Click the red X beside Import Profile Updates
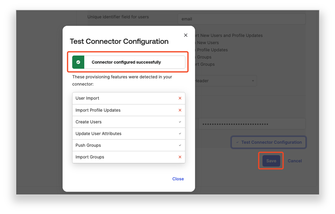 point(180,110)
